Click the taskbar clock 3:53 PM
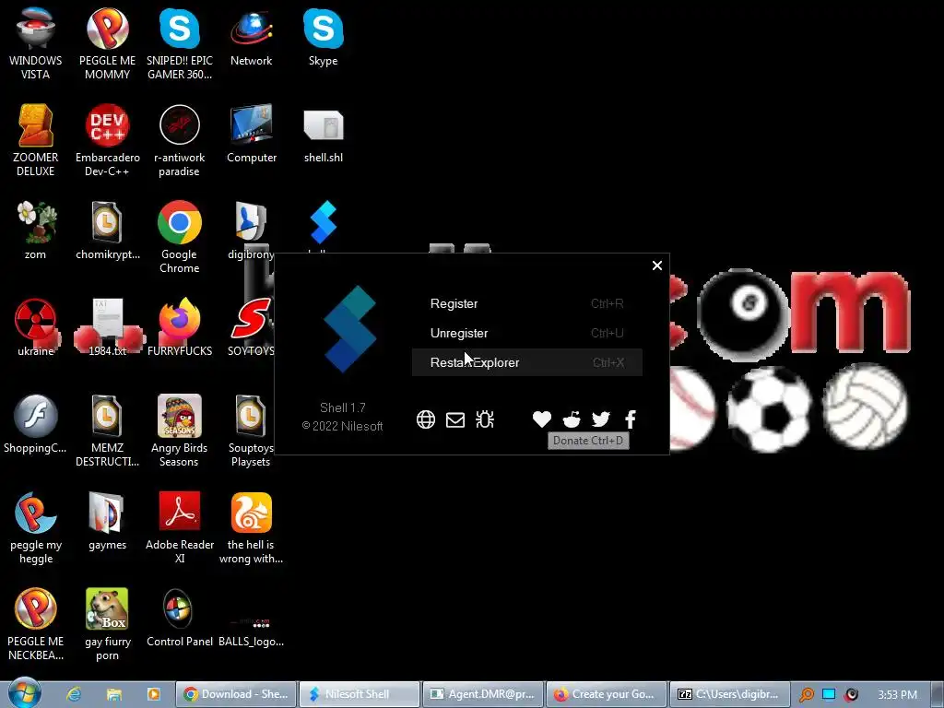Image resolution: width=944 pixels, height=708 pixels. [897, 695]
